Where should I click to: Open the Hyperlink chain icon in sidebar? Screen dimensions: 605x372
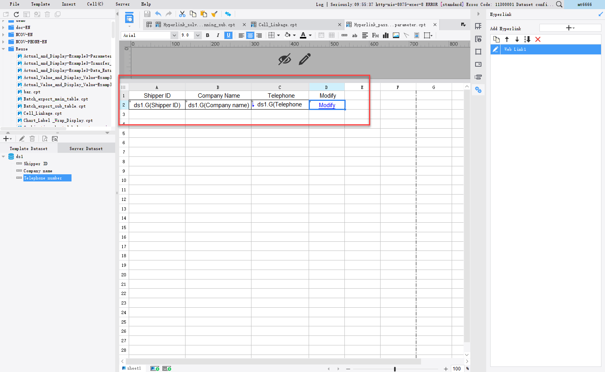[478, 90]
